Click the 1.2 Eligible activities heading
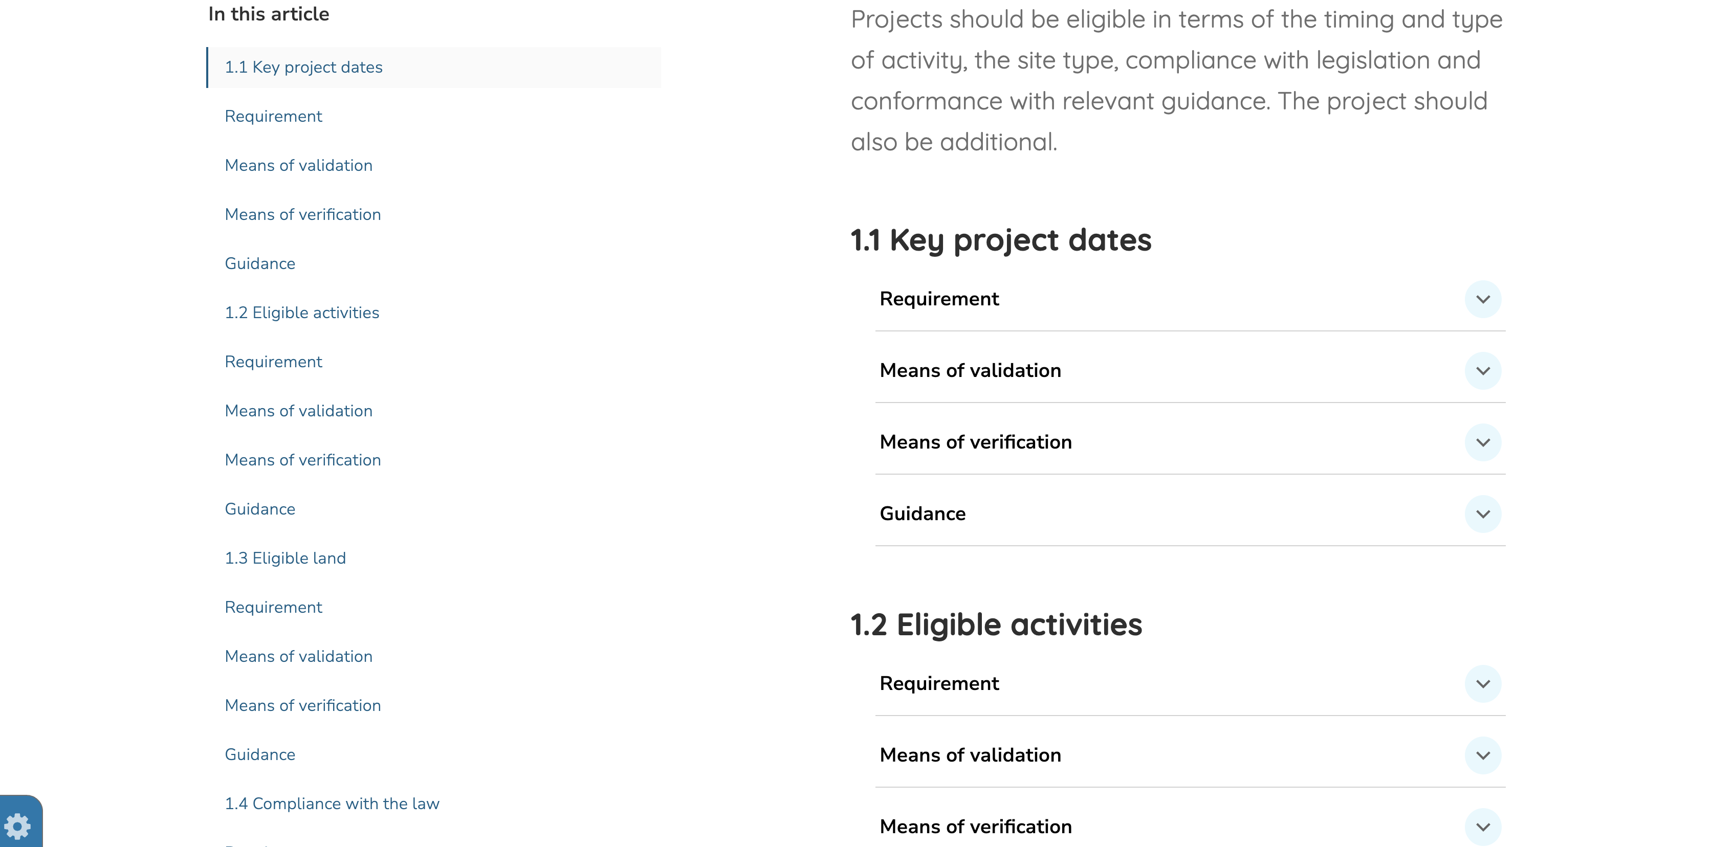 pyautogui.click(x=996, y=625)
